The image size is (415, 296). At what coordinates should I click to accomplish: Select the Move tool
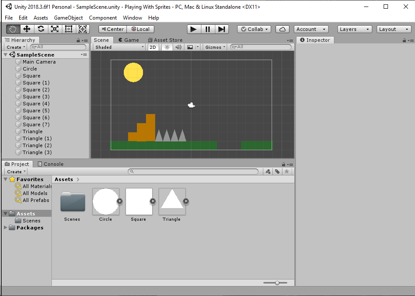click(x=27, y=29)
